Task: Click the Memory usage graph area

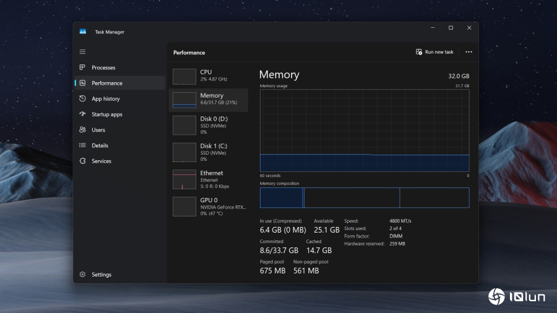Action: point(364,130)
